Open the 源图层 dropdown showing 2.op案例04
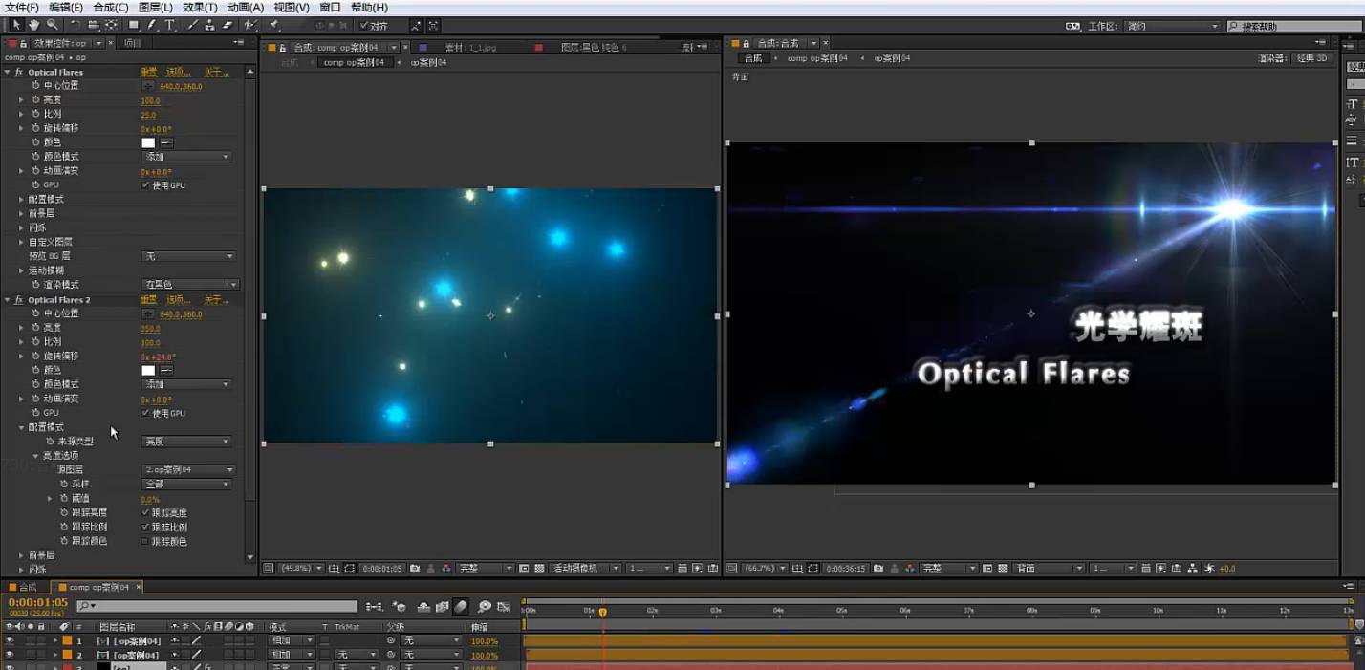This screenshot has width=1365, height=670. tap(188, 470)
